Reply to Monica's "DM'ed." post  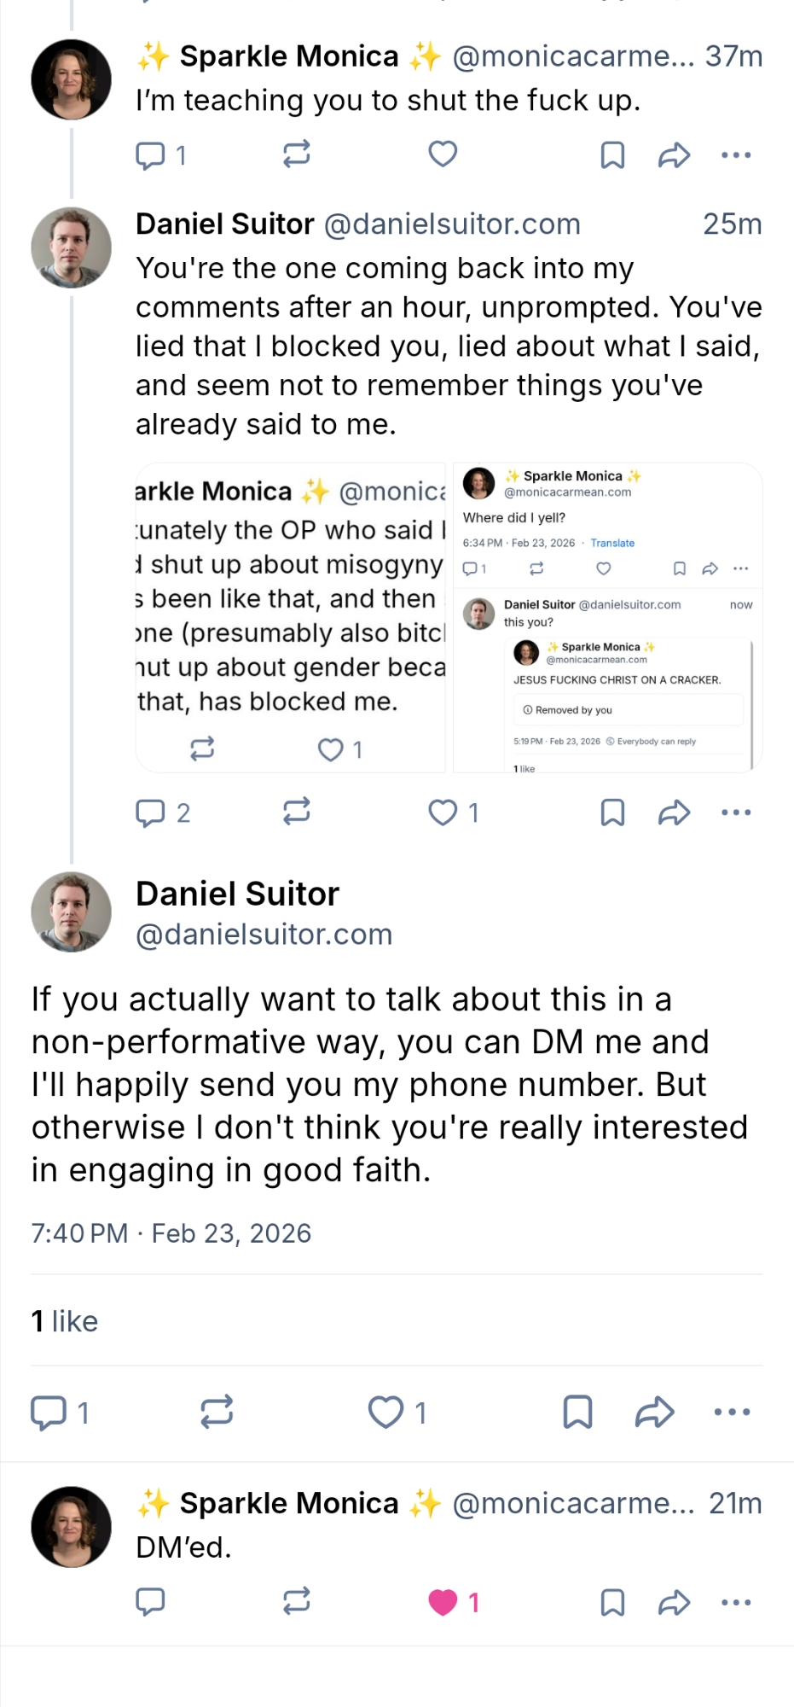pyautogui.click(x=151, y=1603)
